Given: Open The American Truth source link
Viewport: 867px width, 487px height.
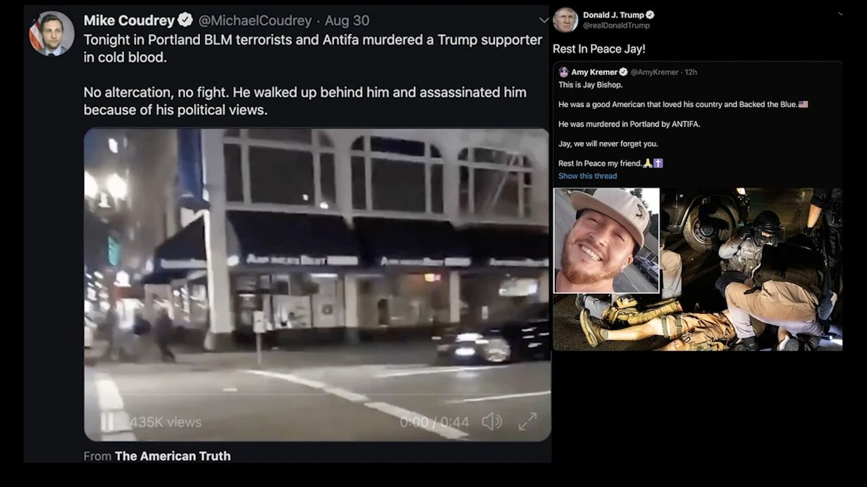Looking at the screenshot, I should [x=173, y=456].
